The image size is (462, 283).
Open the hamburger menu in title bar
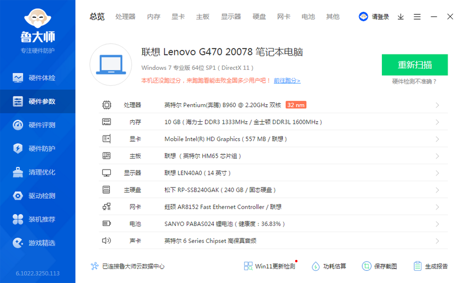coord(417,16)
